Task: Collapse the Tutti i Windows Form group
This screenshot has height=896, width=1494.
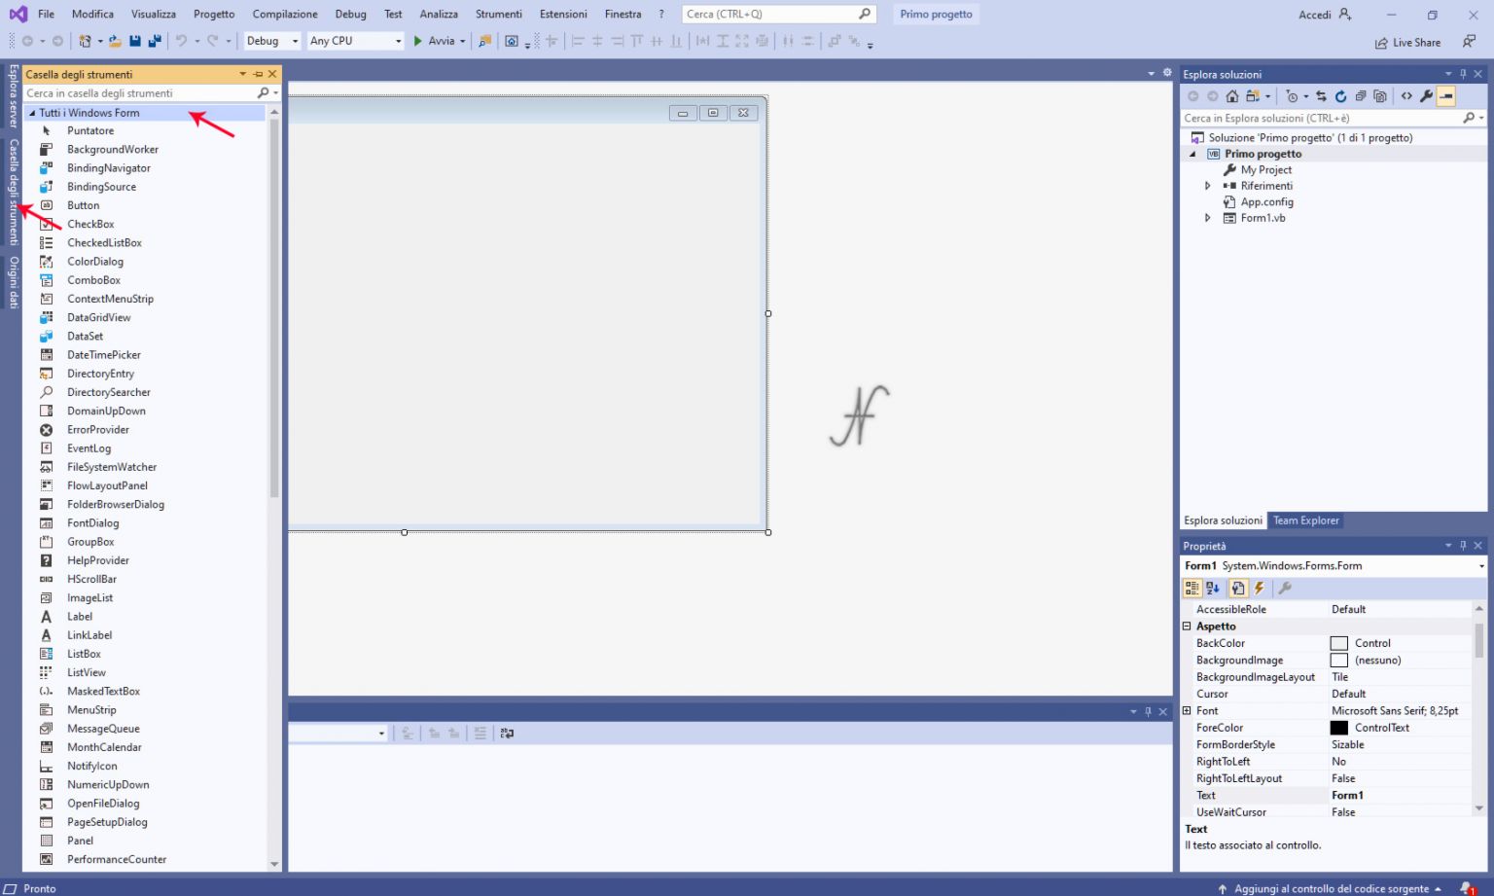Action: (x=32, y=112)
